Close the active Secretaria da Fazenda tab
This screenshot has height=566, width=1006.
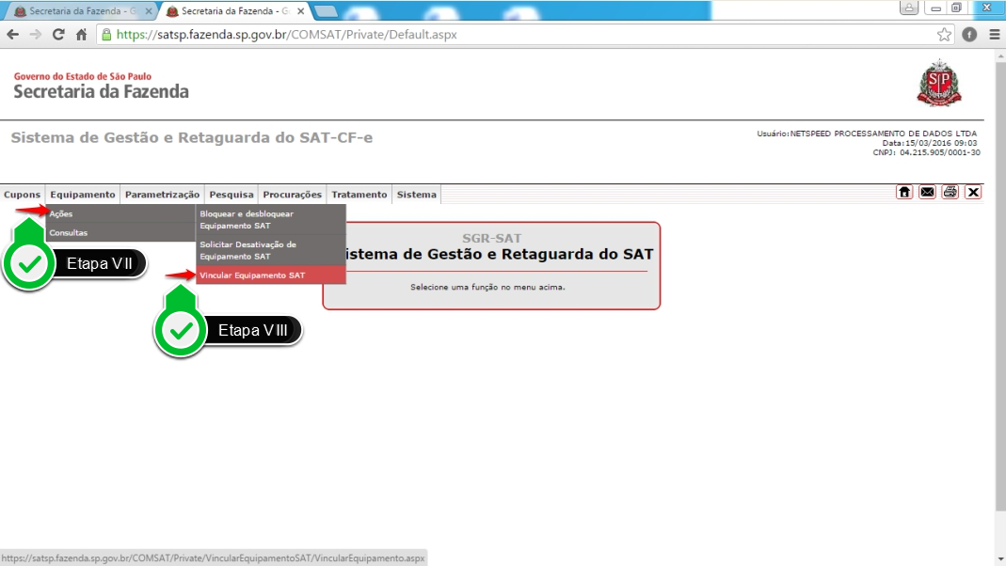click(300, 11)
